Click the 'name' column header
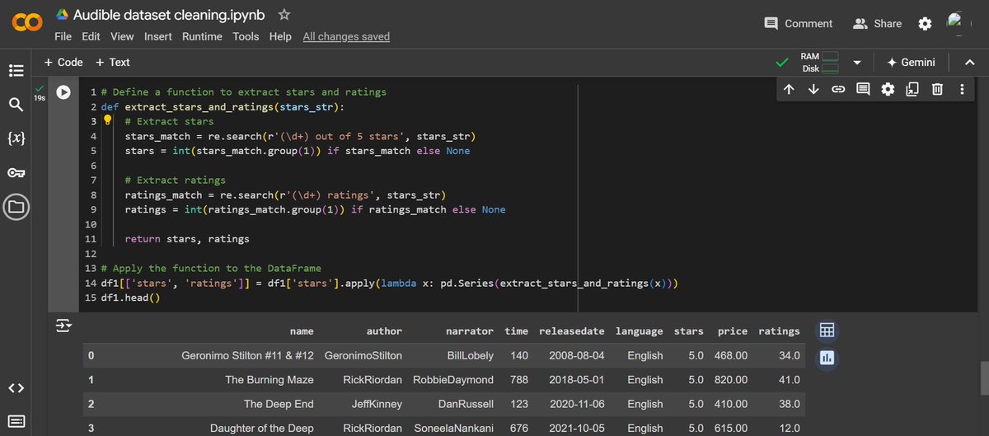Screen dimensions: 989x436 point(302,331)
